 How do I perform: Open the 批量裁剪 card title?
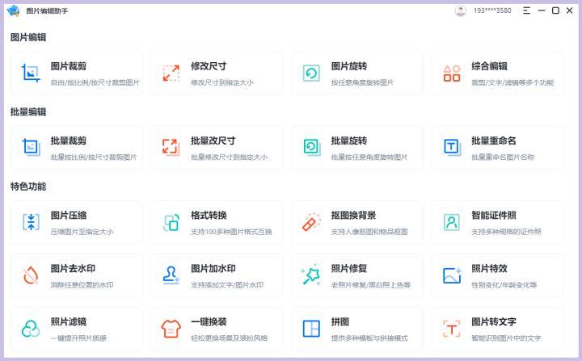pyautogui.click(x=68, y=141)
